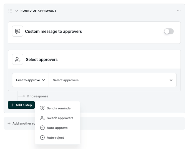186x149 pixels.
Task: Enable the Custom message to approvers toggle
Action: (x=169, y=31)
